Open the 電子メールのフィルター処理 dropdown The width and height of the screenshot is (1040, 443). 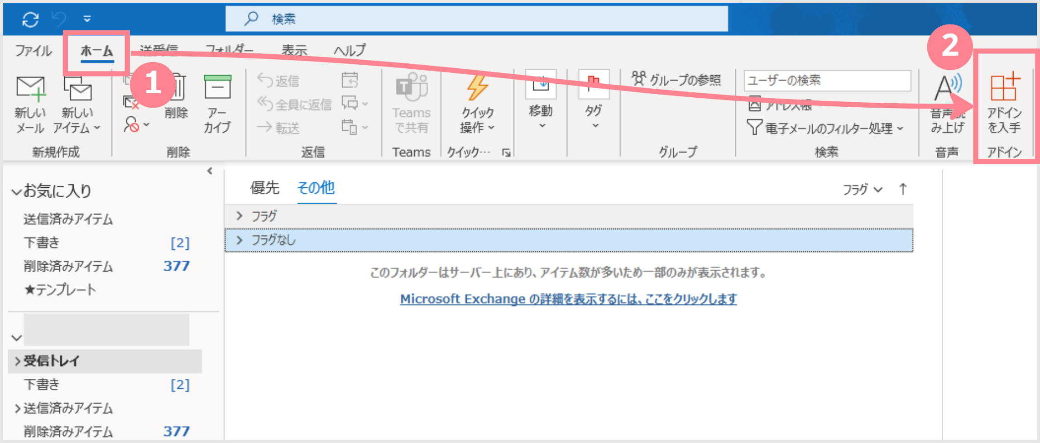(824, 128)
